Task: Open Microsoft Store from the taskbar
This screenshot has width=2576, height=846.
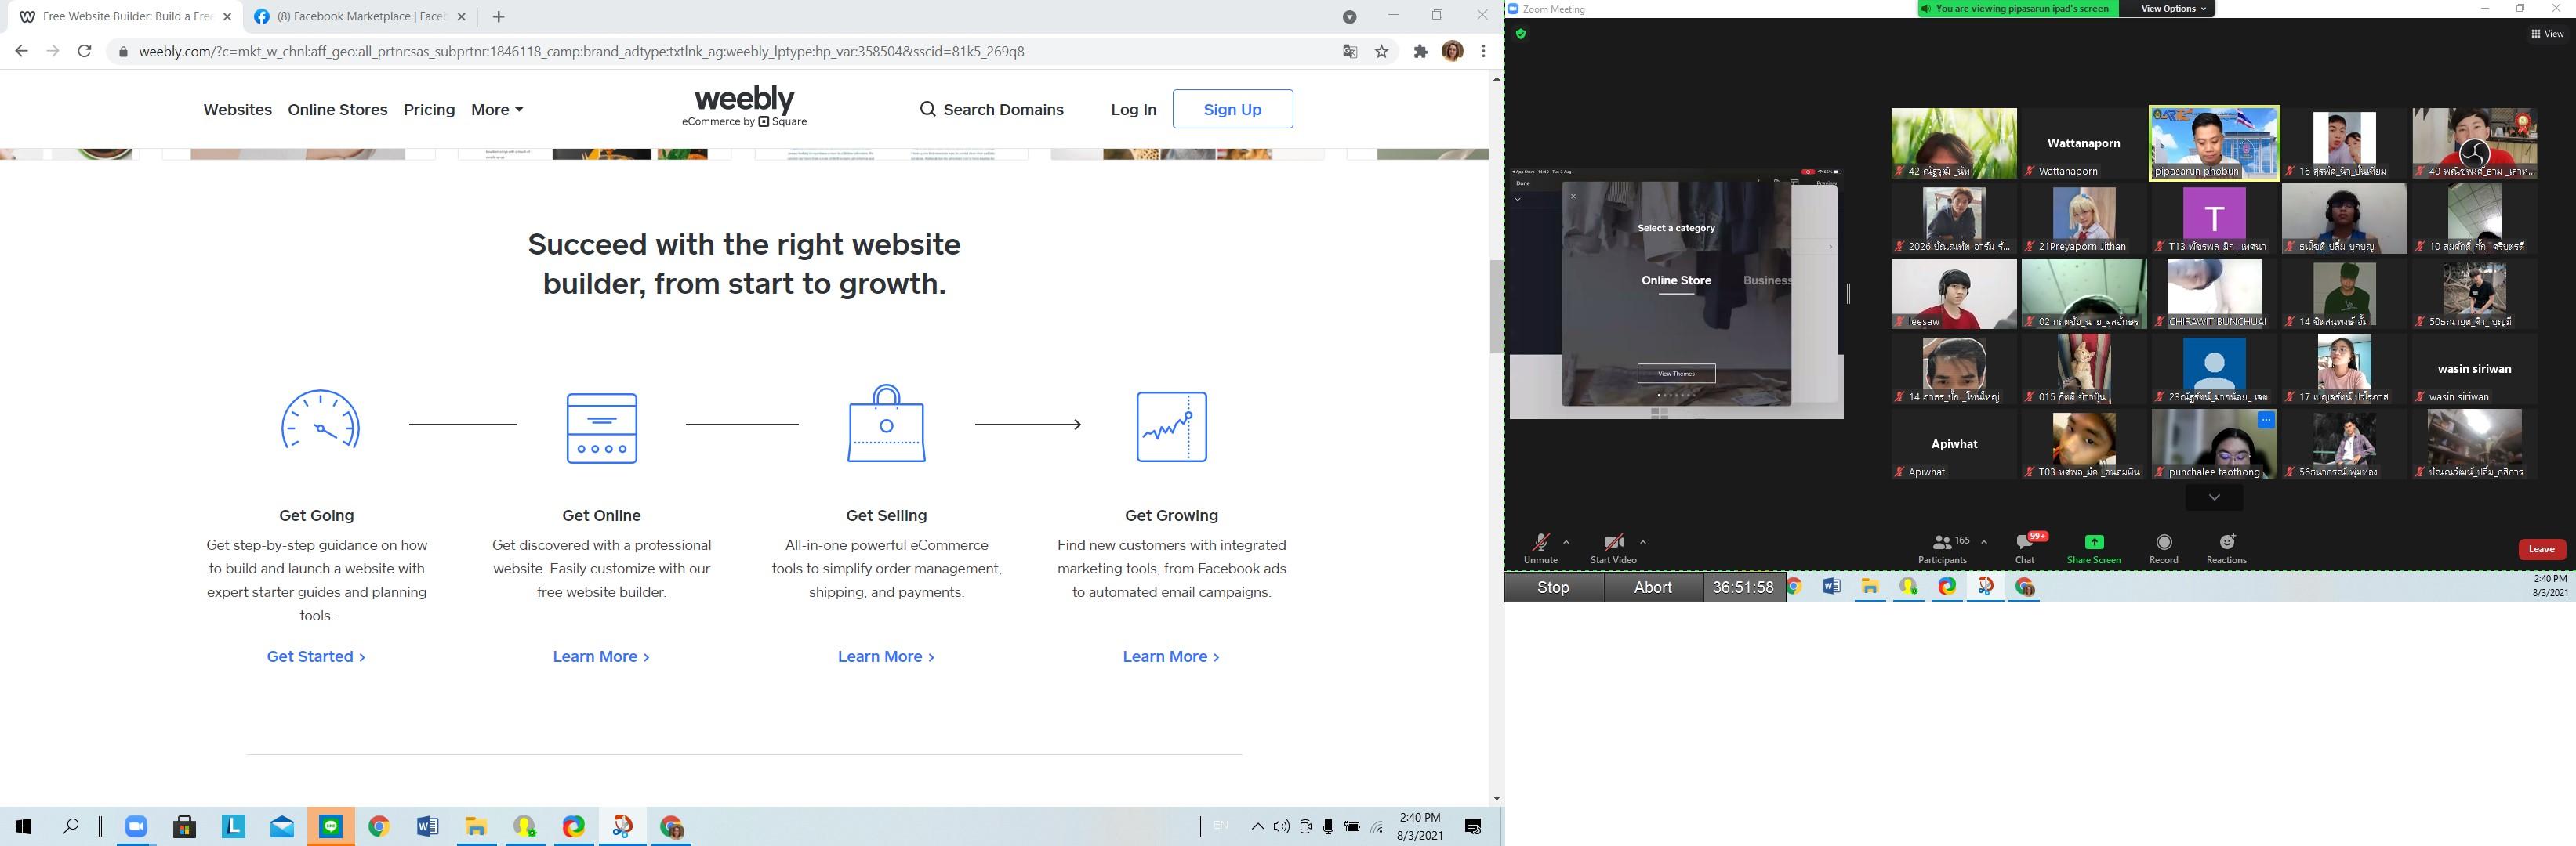Action: point(184,826)
